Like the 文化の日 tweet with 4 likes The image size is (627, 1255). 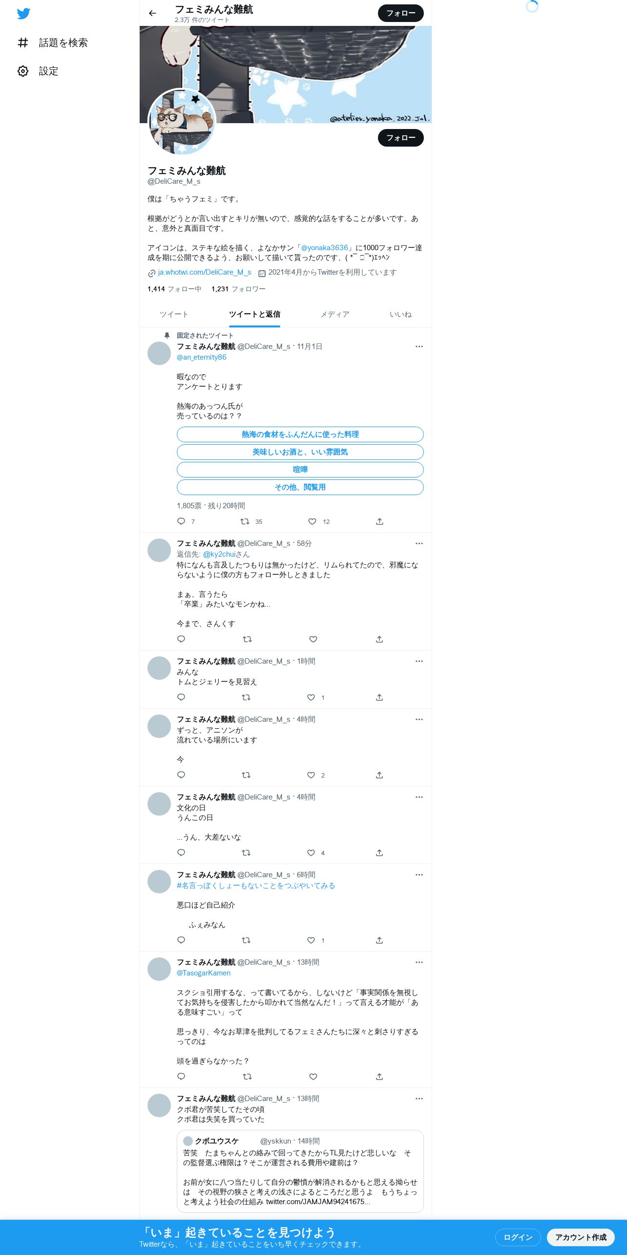click(311, 853)
